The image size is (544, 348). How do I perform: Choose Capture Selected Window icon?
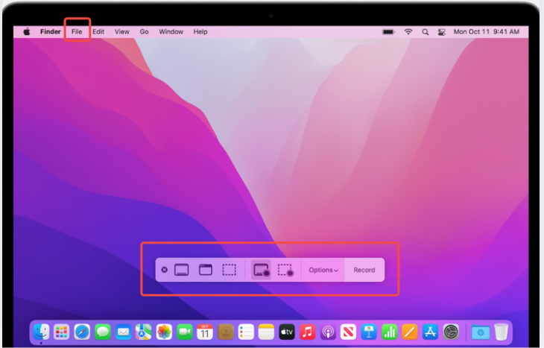click(205, 270)
